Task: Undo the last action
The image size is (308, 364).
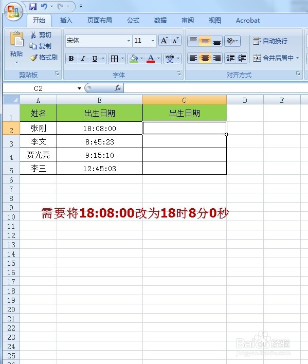Action: [44, 7]
